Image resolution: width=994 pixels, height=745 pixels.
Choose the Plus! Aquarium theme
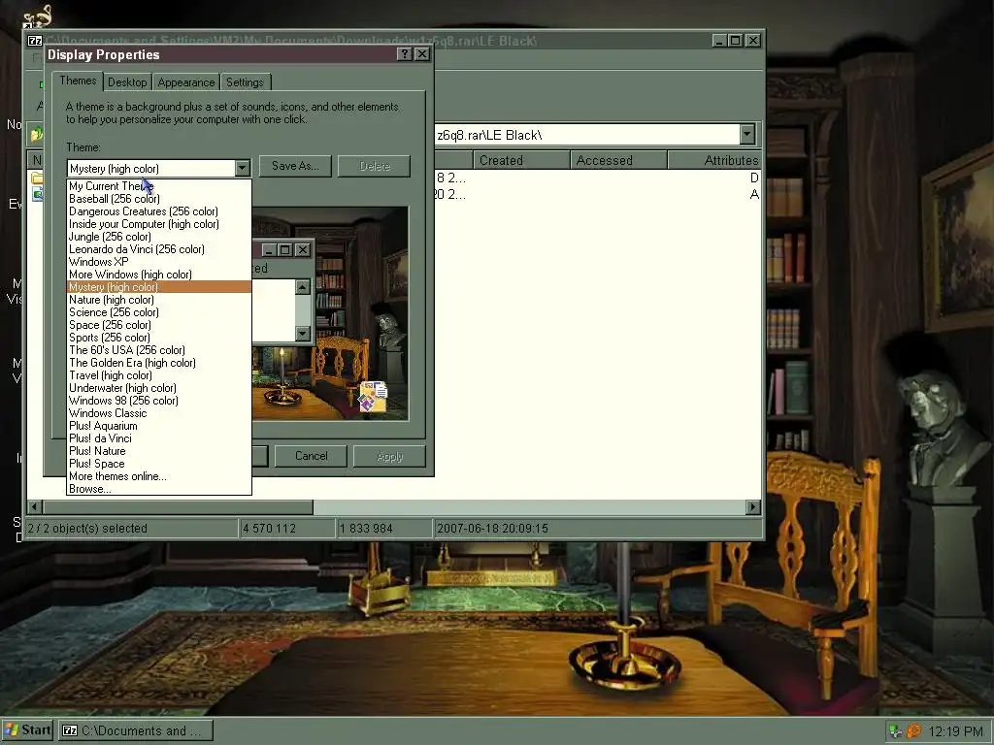click(159, 426)
